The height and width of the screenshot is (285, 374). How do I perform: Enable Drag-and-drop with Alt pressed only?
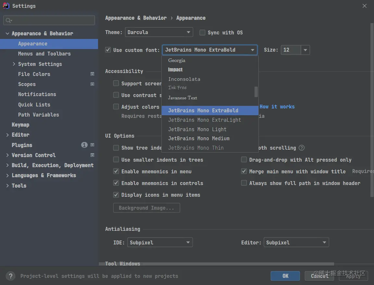tap(244, 160)
